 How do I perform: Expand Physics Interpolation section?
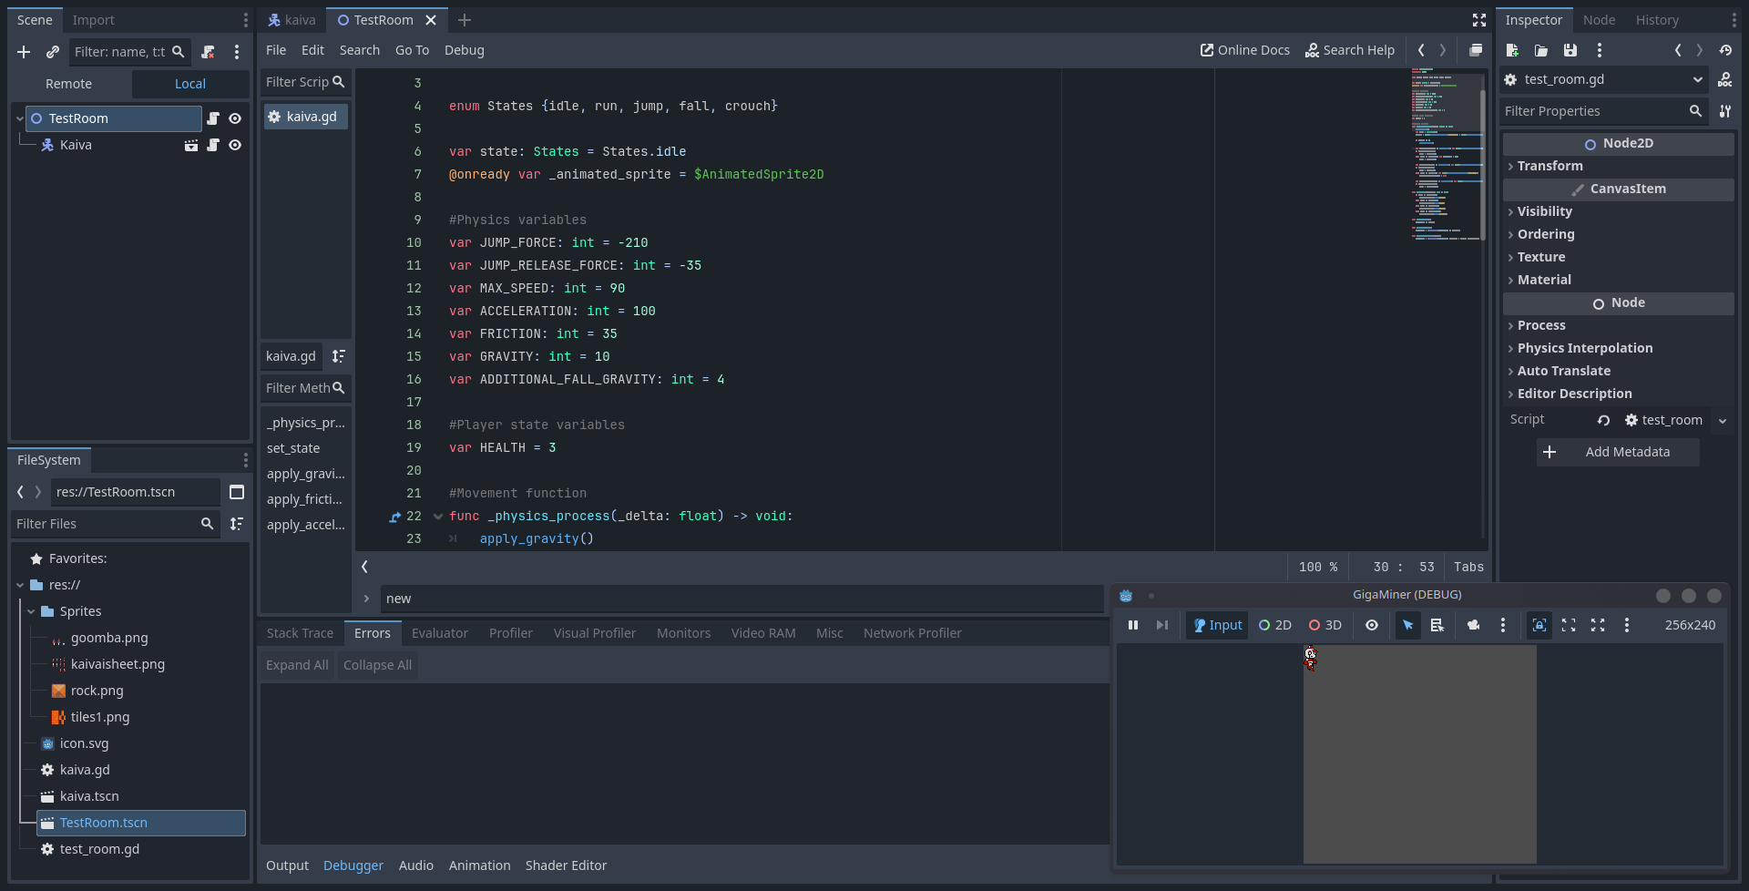pos(1619,348)
